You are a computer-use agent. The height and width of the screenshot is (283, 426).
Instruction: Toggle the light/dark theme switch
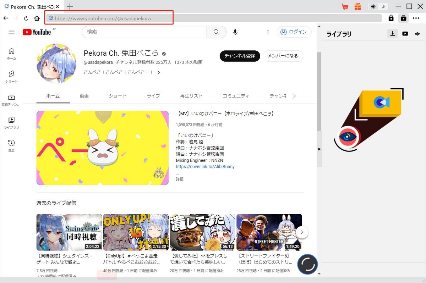click(x=378, y=6)
